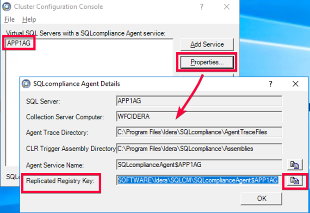
Task: Click the Cluster Configuration Console title icon
Action: (x=7, y=7)
